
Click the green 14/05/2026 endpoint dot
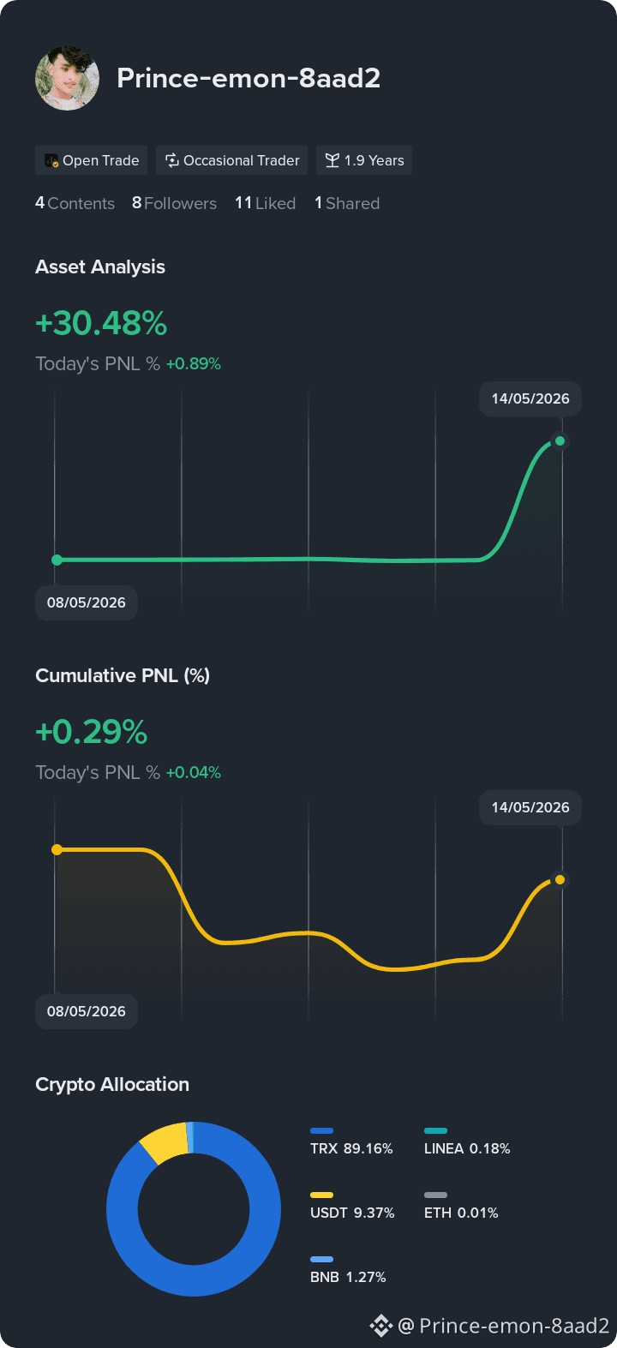tap(560, 441)
